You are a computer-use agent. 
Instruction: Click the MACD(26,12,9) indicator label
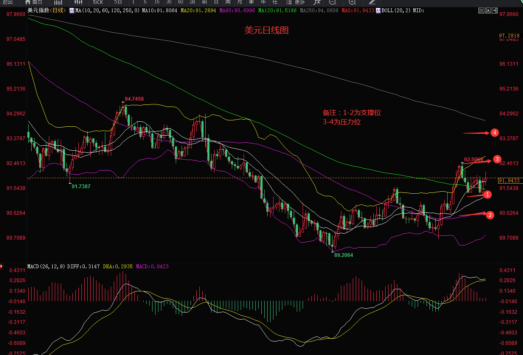(x=46, y=267)
